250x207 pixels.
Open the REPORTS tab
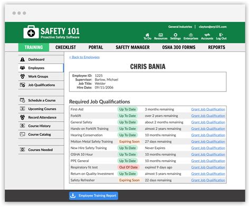[217, 47]
